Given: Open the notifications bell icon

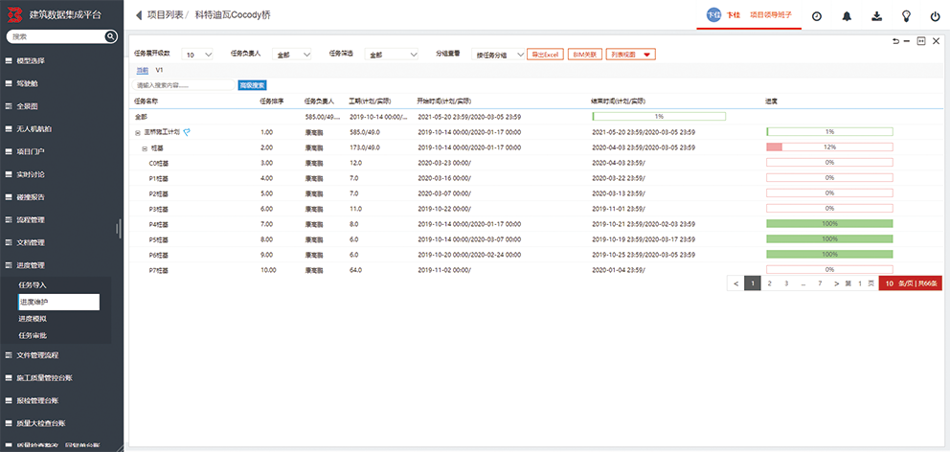Looking at the screenshot, I should (847, 16).
